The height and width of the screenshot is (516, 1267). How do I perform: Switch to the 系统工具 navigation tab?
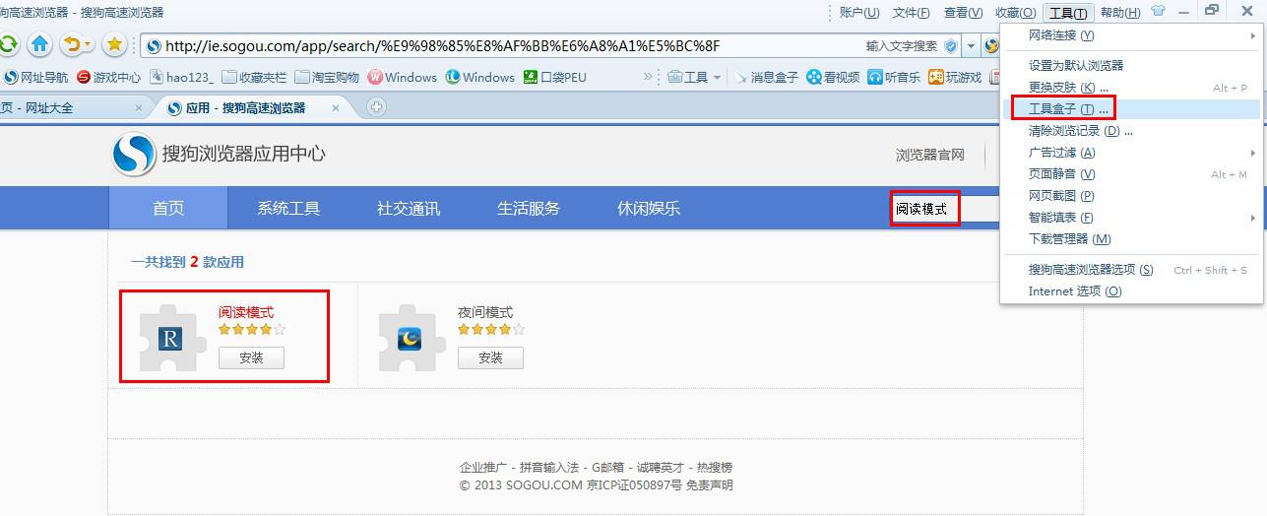coord(288,209)
